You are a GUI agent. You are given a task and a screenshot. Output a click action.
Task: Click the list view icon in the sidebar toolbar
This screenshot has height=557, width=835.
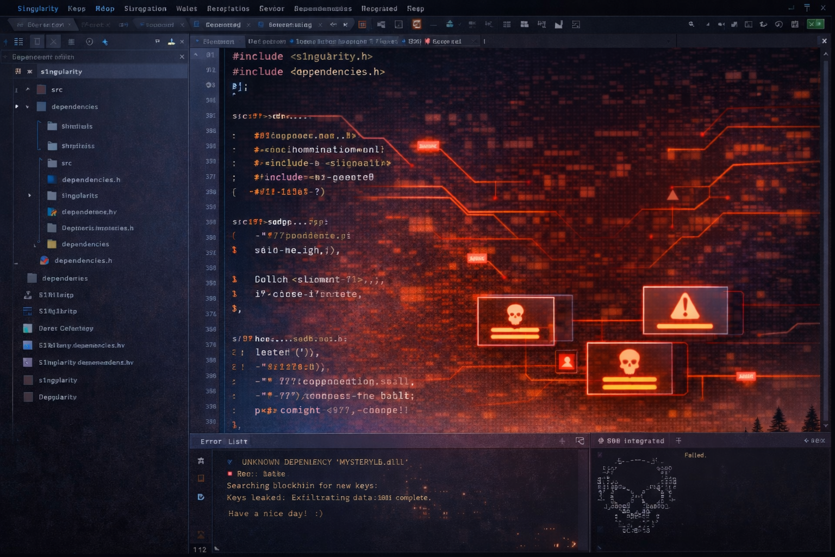[x=18, y=42]
